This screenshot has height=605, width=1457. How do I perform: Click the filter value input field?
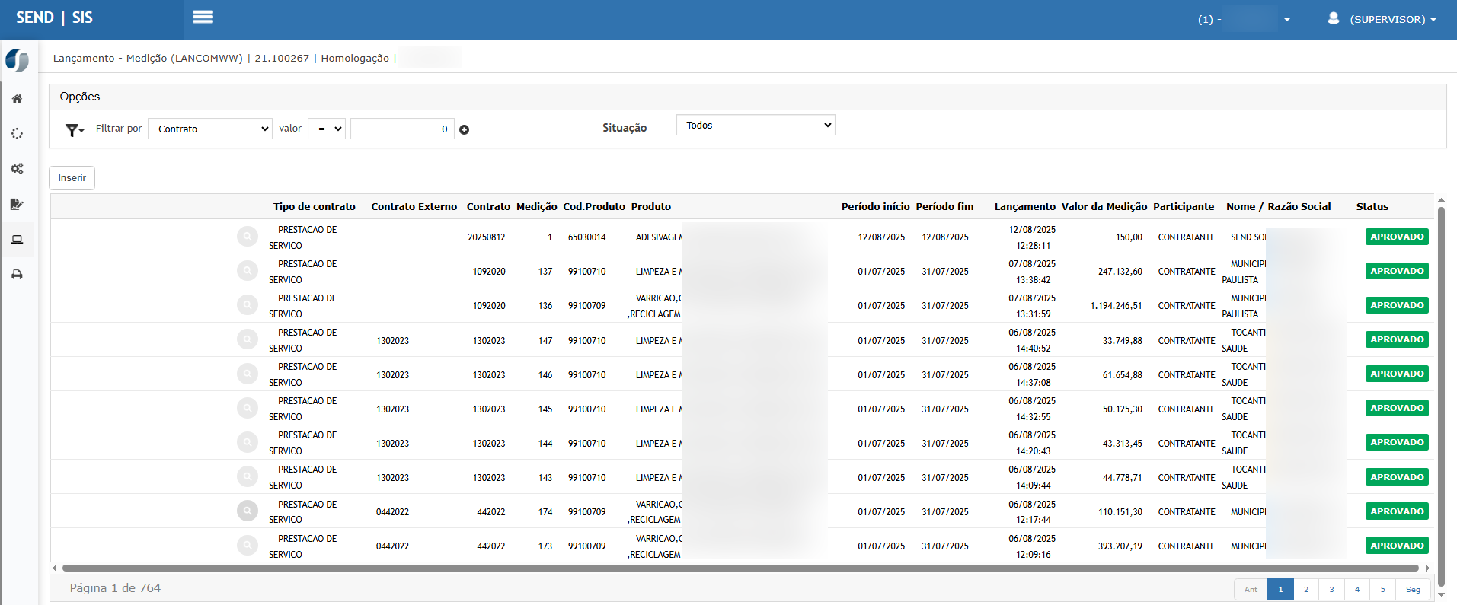(402, 129)
